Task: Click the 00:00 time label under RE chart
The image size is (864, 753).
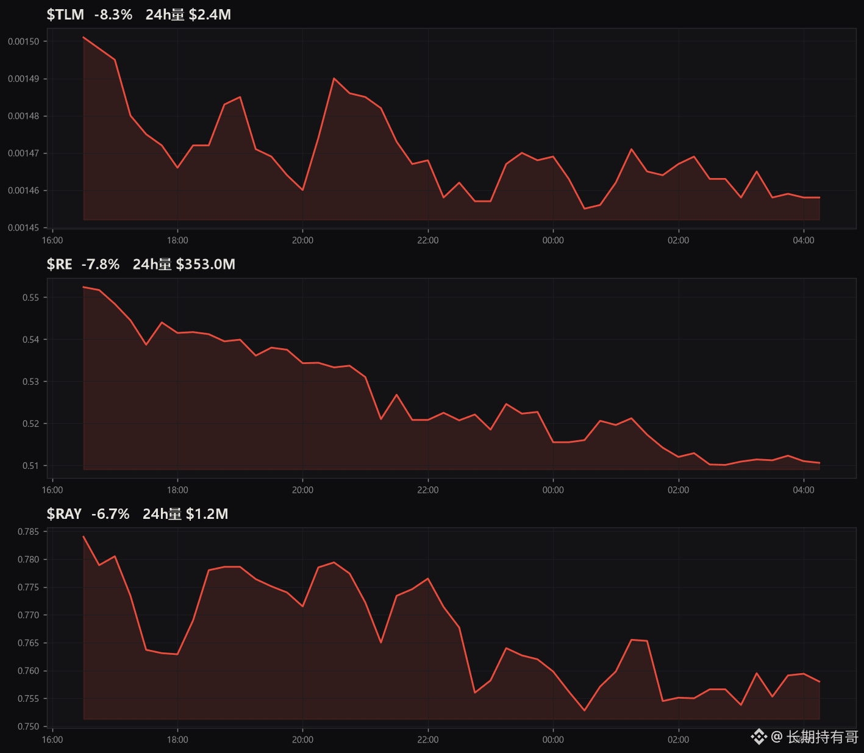Action: [553, 490]
